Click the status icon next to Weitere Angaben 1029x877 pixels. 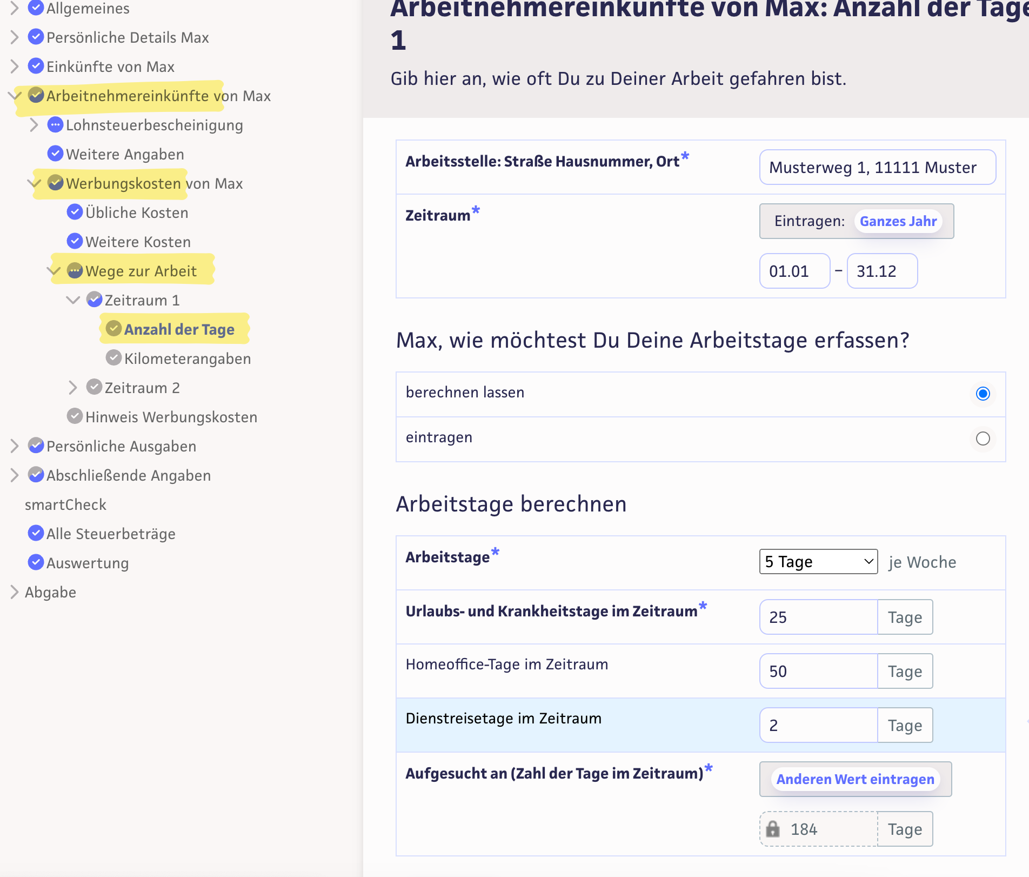tap(55, 154)
